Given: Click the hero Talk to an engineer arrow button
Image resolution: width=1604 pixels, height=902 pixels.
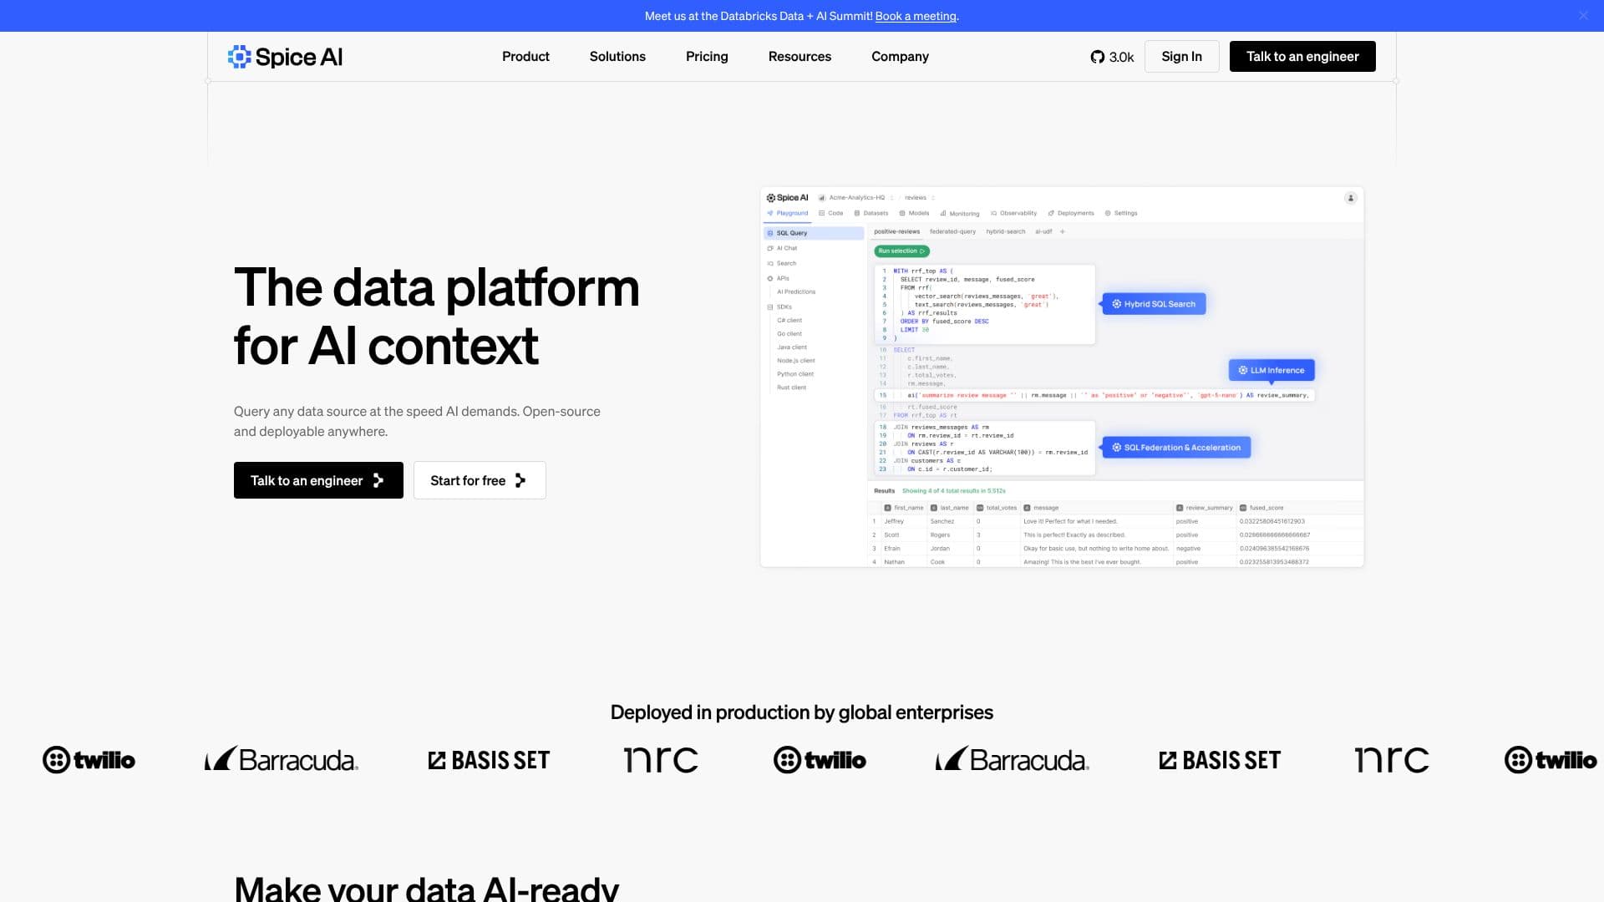Looking at the screenshot, I should 318,480.
